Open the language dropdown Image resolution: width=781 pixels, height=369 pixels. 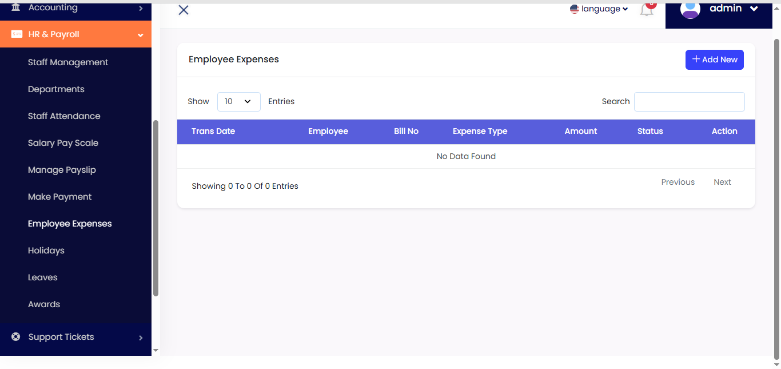click(599, 9)
